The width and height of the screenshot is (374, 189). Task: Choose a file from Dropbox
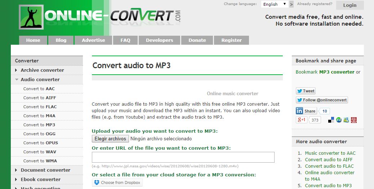click(x=117, y=183)
